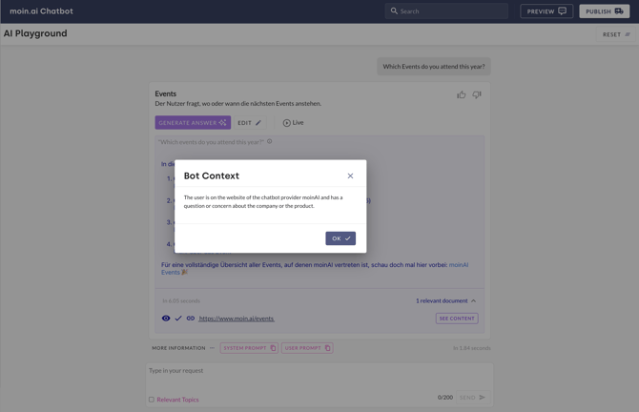Copy the System Prompt
The image size is (639, 412).
[x=249, y=348]
